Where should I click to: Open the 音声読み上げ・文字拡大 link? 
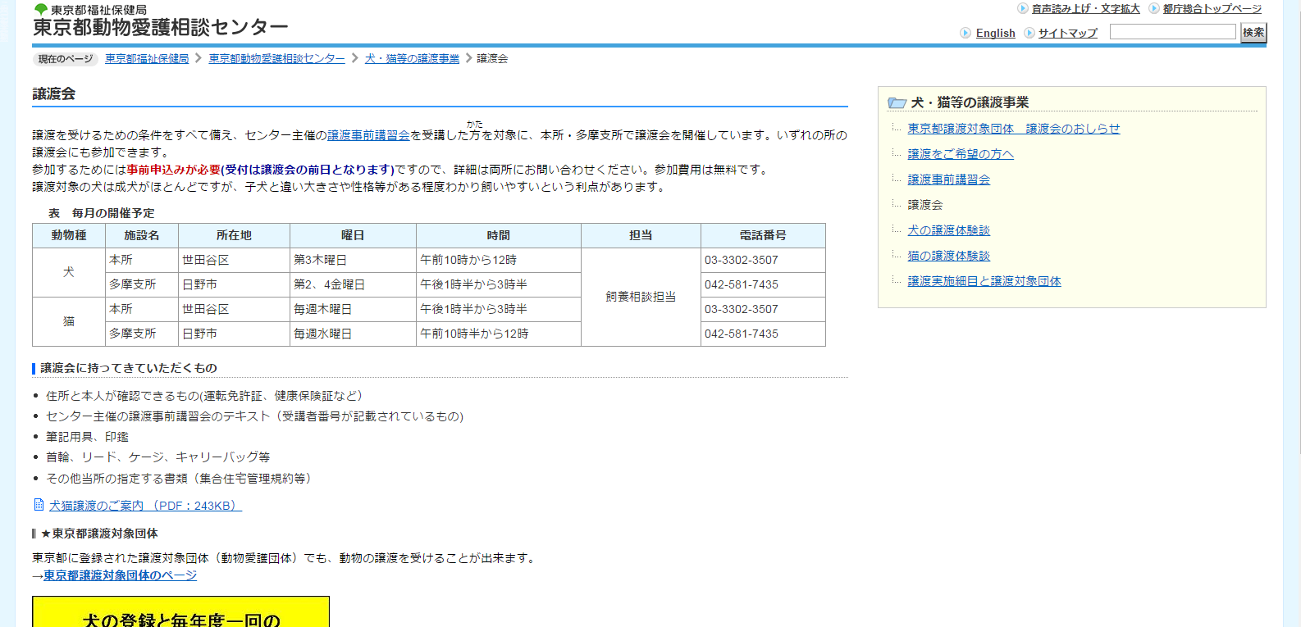(x=1085, y=8)
